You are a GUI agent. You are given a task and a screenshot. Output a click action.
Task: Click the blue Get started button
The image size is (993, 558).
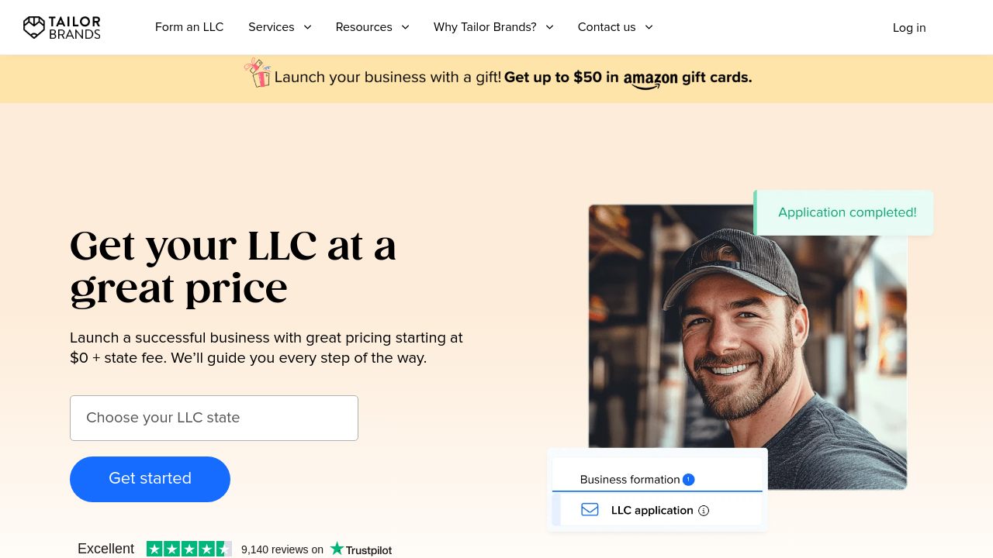tap(150, 479)
